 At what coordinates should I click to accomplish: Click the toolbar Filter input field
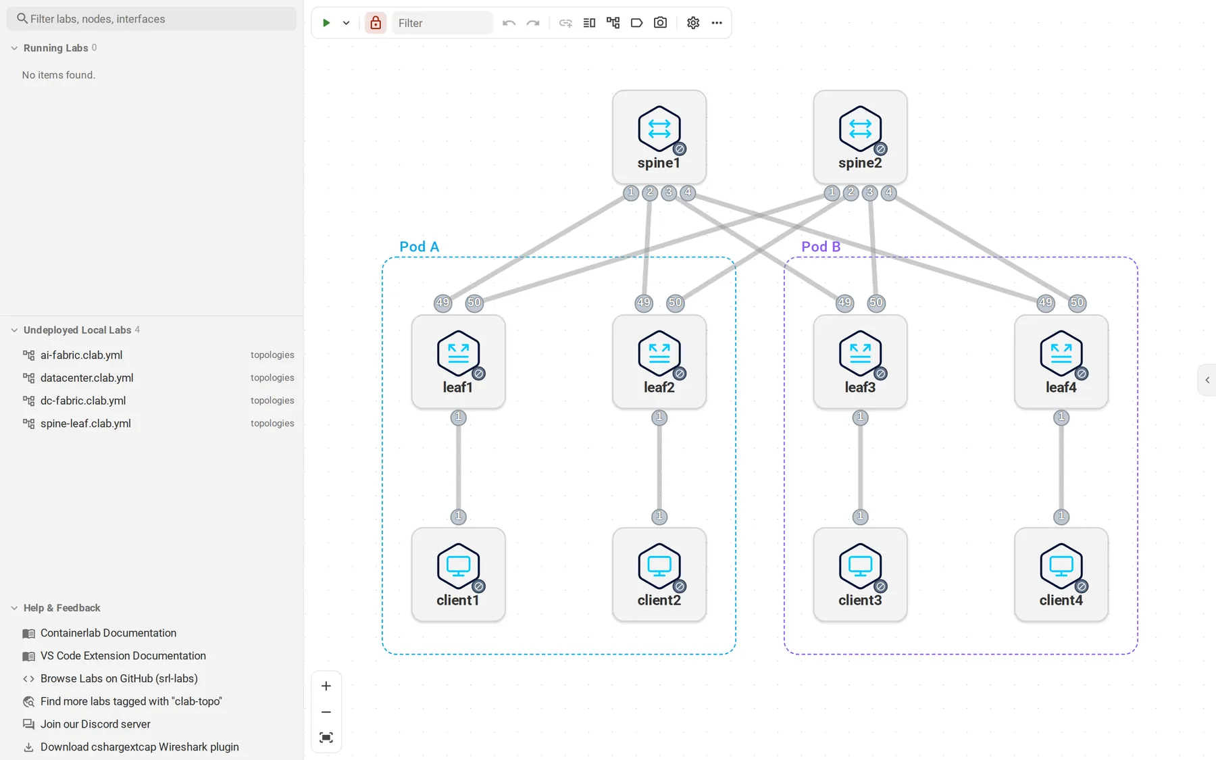[442, 23]
